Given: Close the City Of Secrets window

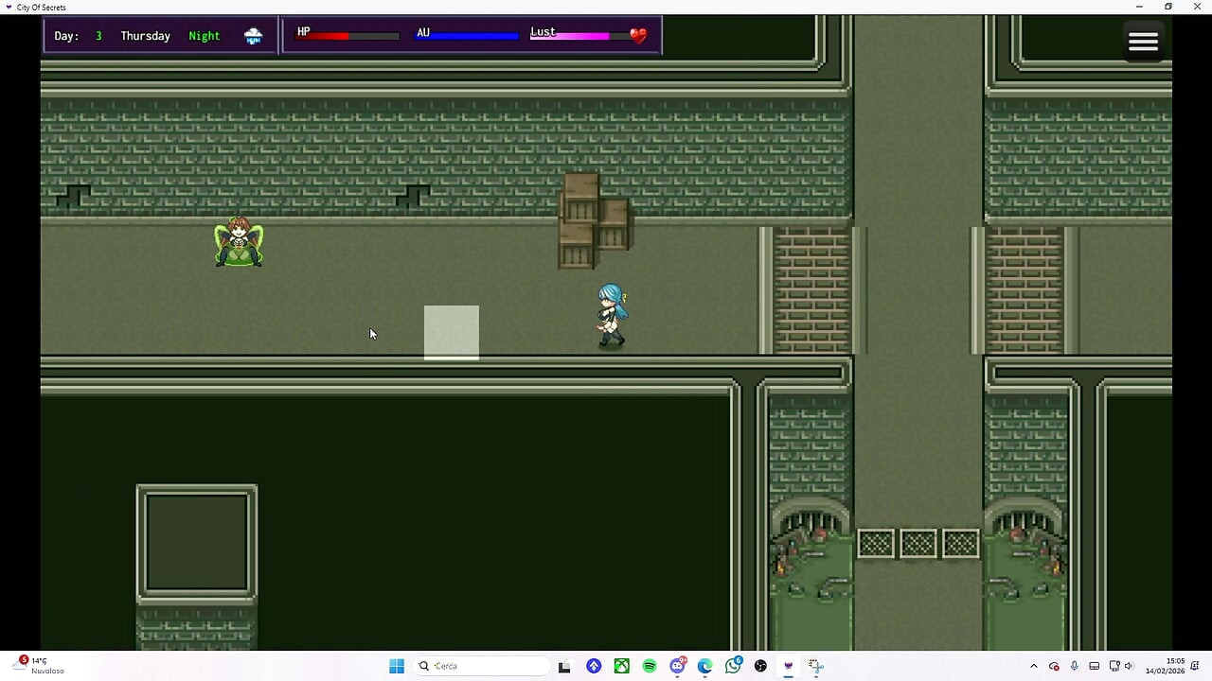Looking at the screenshot, I should tap(1197, 7).
